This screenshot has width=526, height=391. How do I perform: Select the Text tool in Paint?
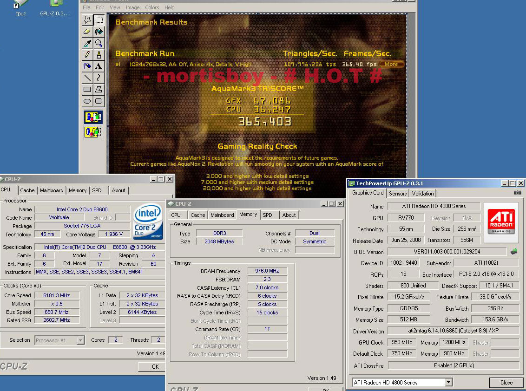pyautogui.click(x=99, y=66)
